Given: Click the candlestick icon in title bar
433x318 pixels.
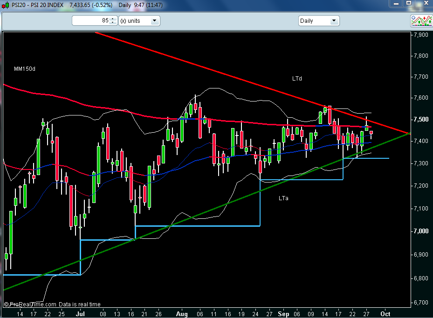Looking at the screenshot, I should (x=5, y=5).
